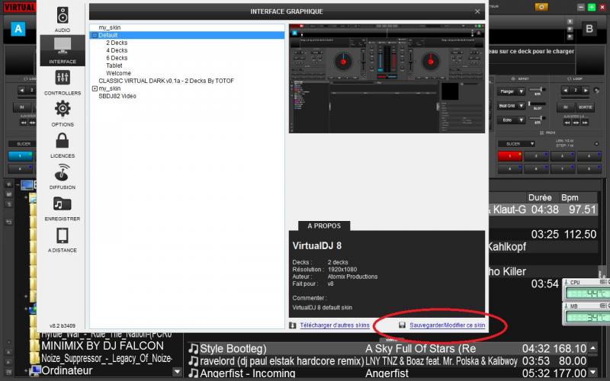Click deck B indicator in main window
Screen dimensions: 610x381
click(589, 29)
